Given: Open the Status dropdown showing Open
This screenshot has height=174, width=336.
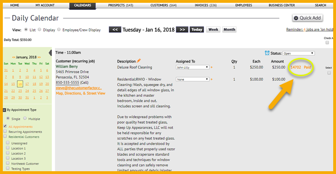Looking at the screenshot, I should (299, 53).
